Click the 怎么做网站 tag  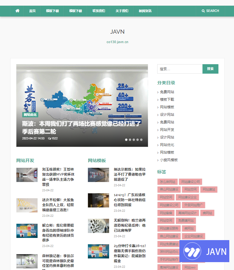click(168, 182)
